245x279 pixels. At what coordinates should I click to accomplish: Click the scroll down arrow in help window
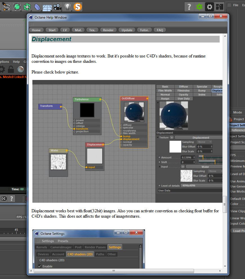[x=225, y=266]
